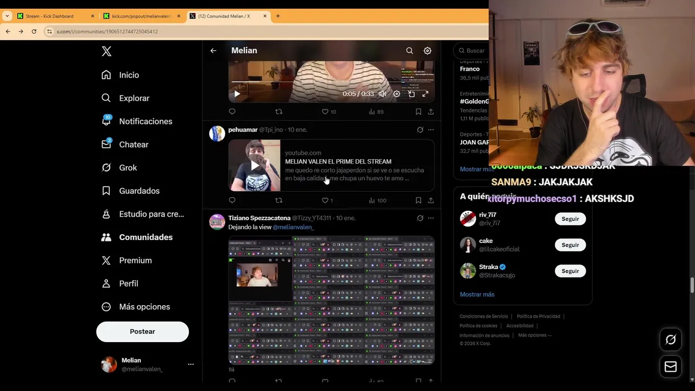Click Grok icon on Tiziano post
This screenshot has width=695, height=391.
(420, 218)
